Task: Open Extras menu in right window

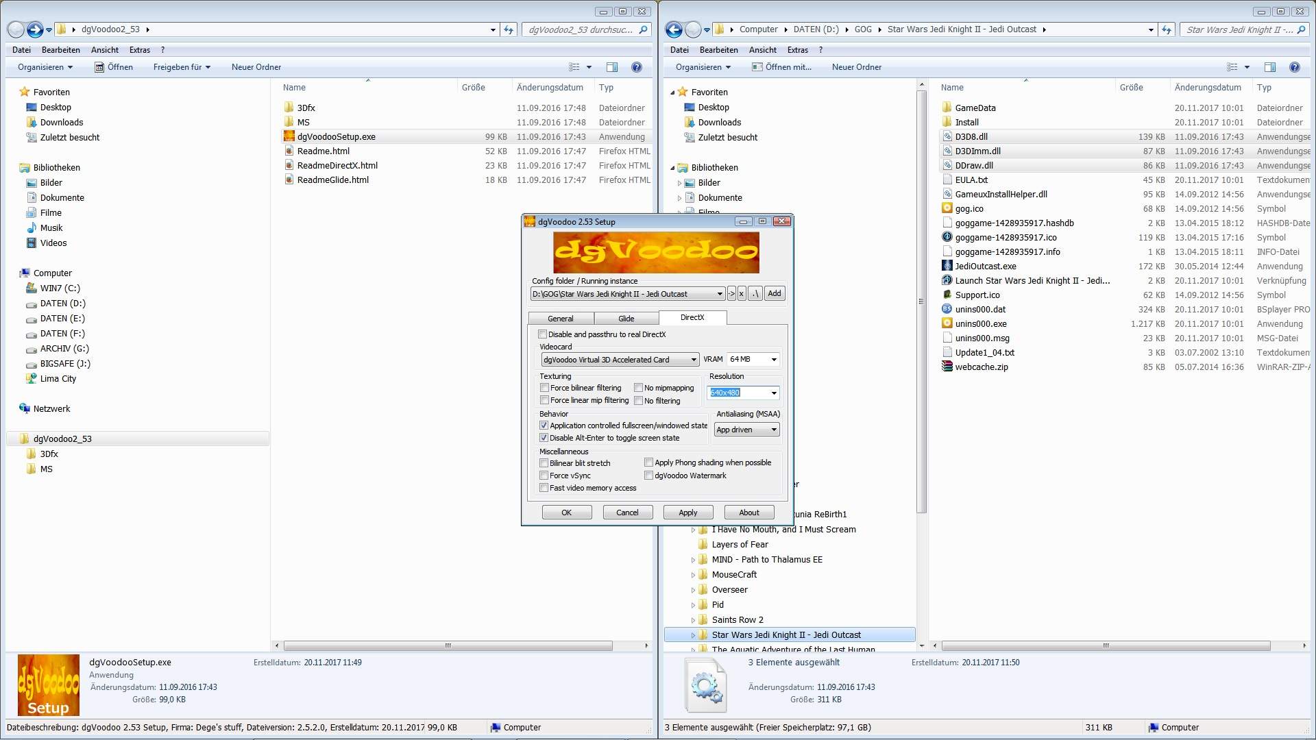Action: tap(798, 50)
